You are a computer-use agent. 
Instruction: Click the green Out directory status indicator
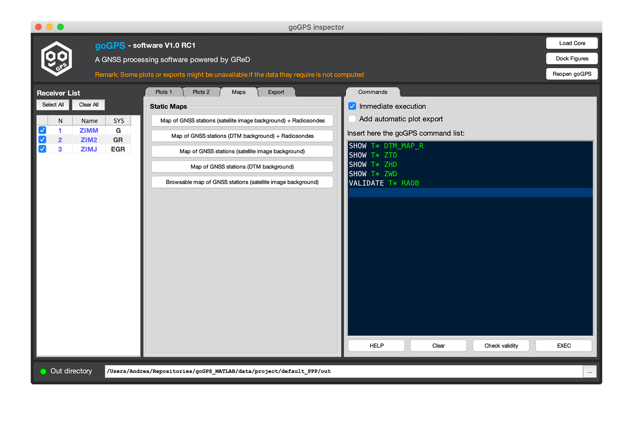click(43, 372)
